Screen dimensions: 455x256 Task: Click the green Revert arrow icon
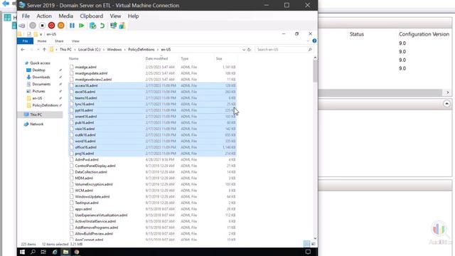tap(102, 26)
